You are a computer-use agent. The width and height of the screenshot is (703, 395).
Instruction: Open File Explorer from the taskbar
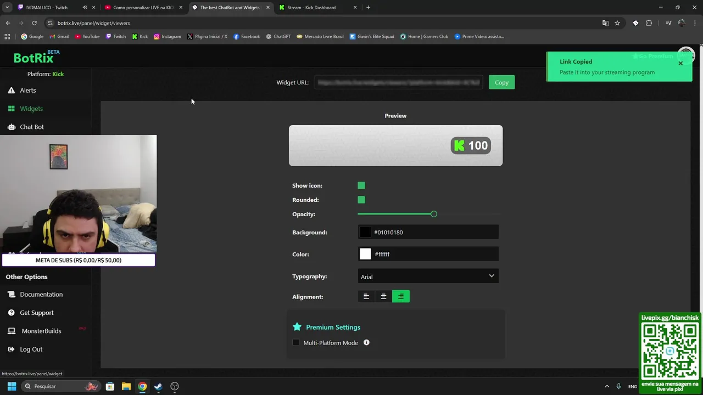click(126, 386)
